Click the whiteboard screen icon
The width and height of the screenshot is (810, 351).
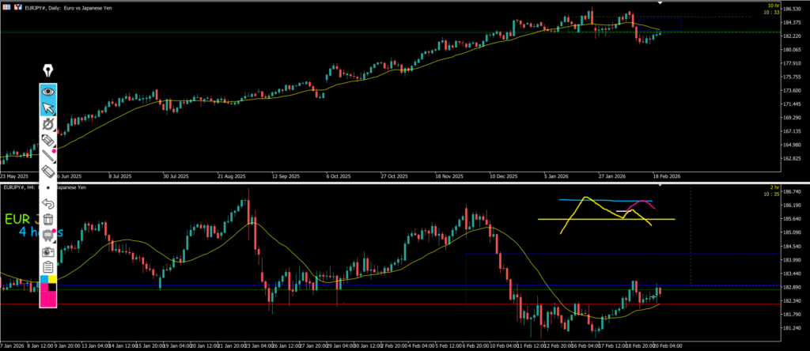pos(47,235)
